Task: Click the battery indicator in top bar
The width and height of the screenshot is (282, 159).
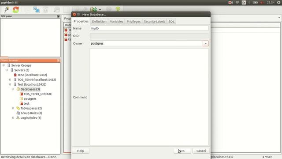Action: tap(255, 3)
